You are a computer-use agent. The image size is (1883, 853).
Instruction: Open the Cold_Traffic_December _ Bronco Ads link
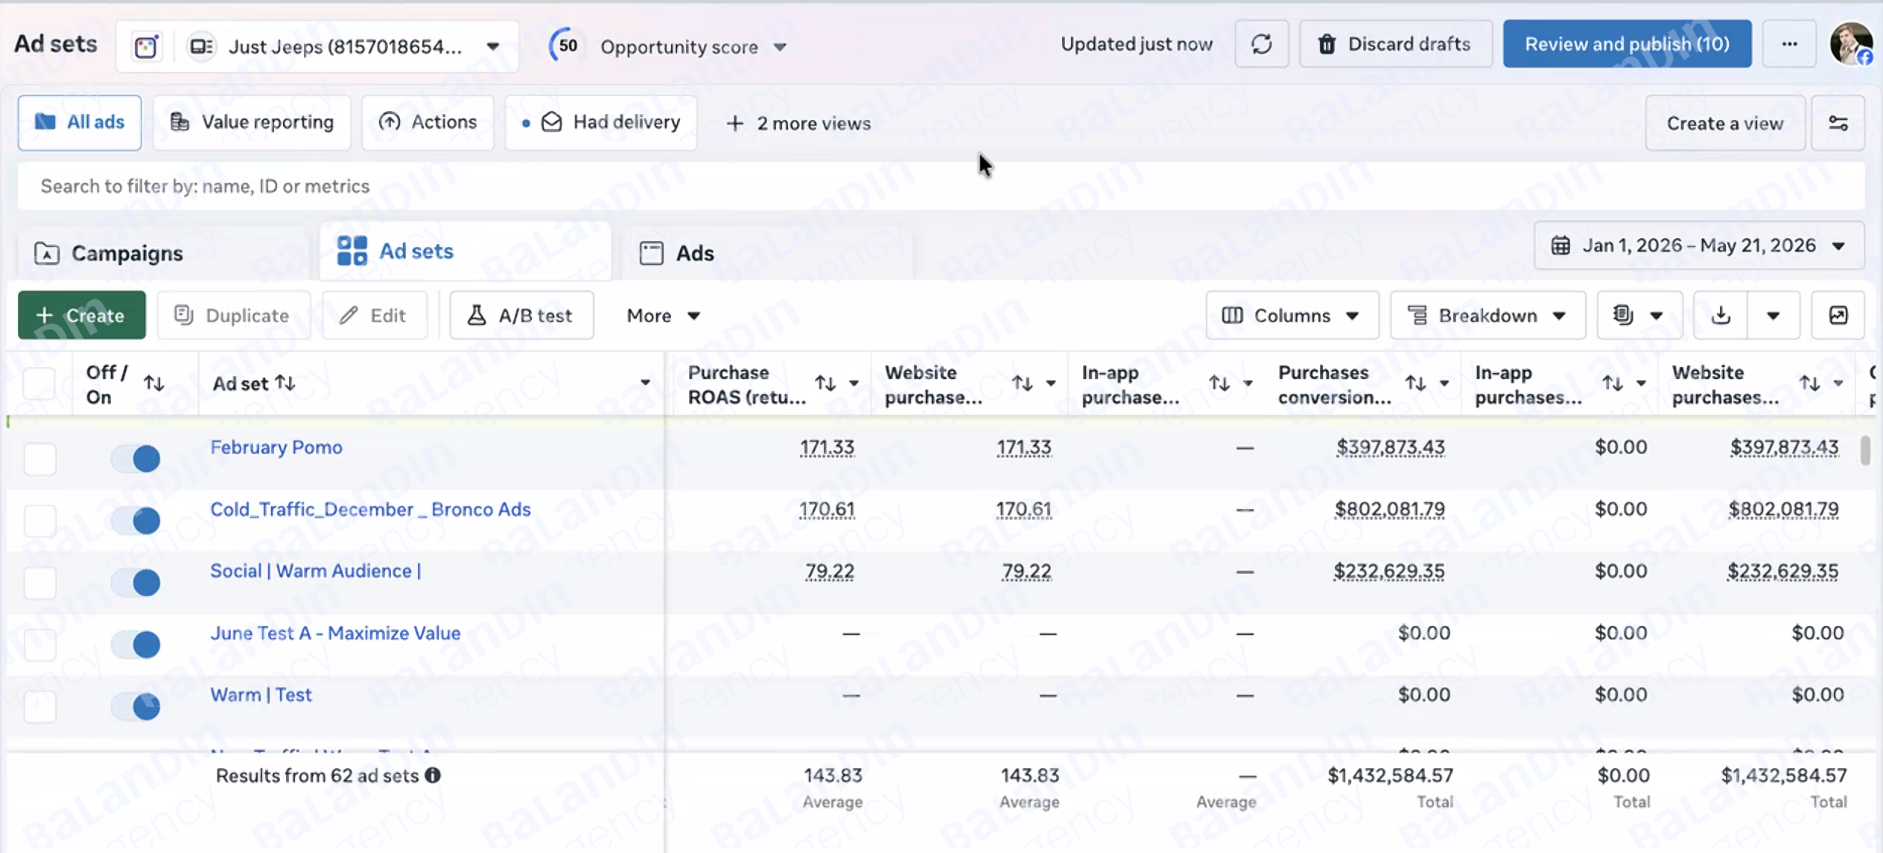pyautogui.click(x=370, y=509)
